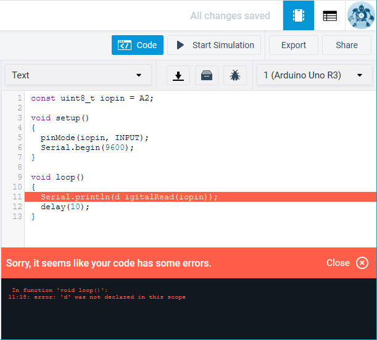Toggle the Code editor panel
This screenshot has height=340, width=377.
pos(138,45)
